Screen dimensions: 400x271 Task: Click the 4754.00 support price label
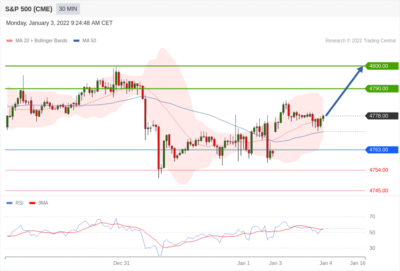(x=379, y=170)
